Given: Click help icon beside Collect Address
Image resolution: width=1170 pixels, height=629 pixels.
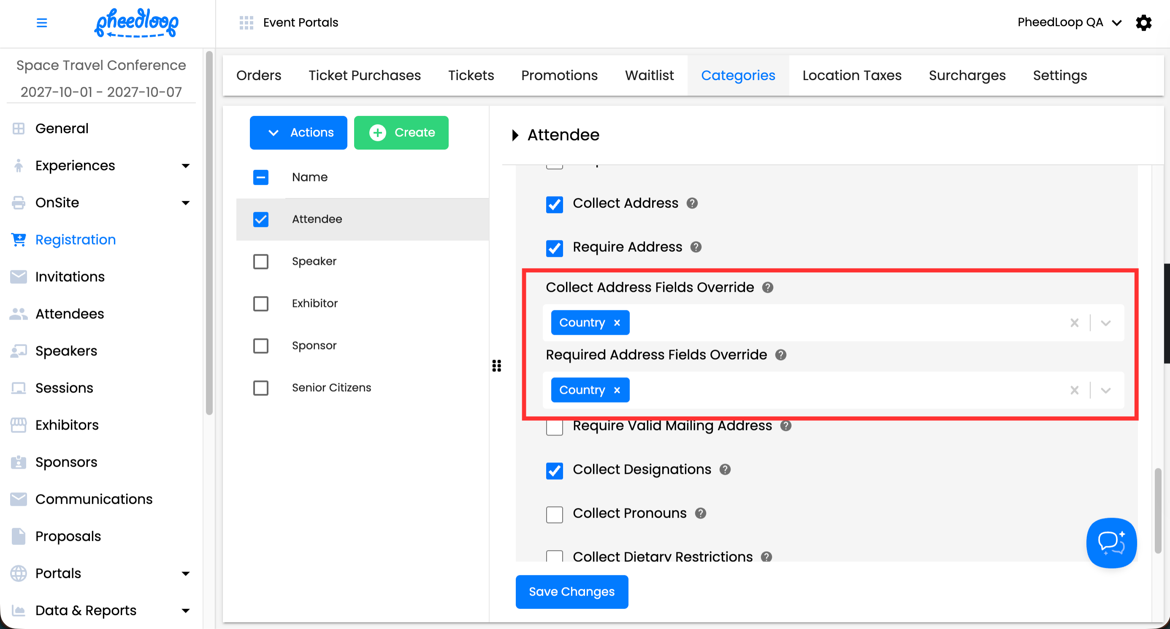Looking at the screenshot, I should pos(692,203).
